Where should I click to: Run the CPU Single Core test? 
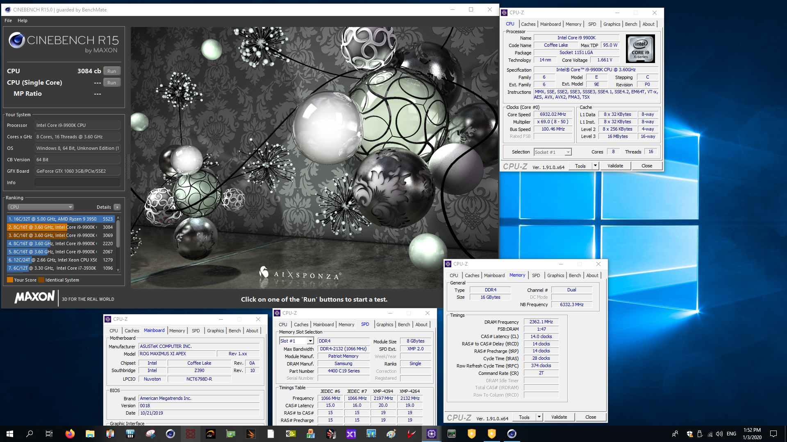click(x=111, y=83)
